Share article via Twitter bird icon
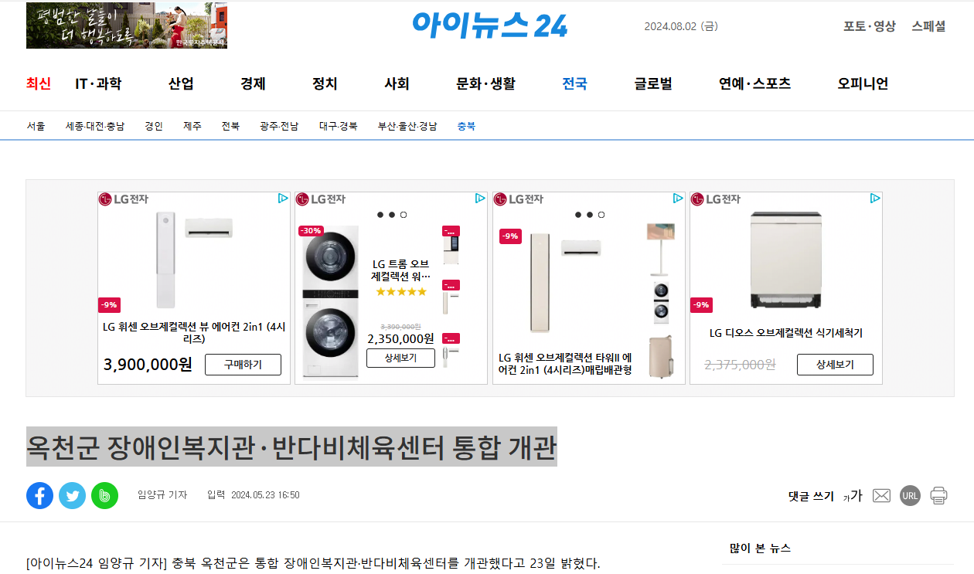Image resolution: width=974 pixels, height=574 pixels. [72, 495]
